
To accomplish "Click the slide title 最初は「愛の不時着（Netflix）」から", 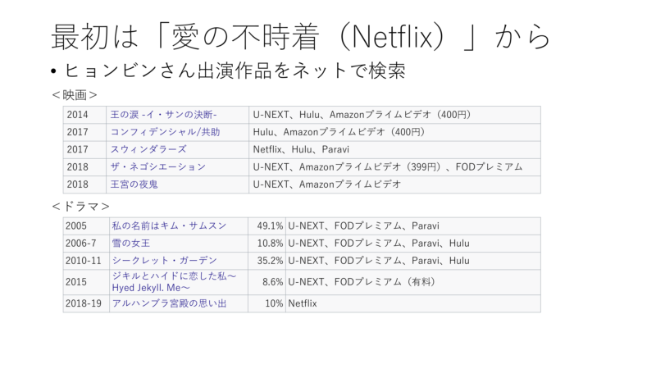I will [301, 35].
